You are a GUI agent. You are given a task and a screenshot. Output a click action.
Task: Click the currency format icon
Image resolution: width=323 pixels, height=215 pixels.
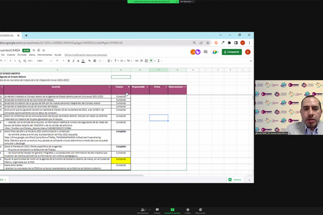pos(10,61)
